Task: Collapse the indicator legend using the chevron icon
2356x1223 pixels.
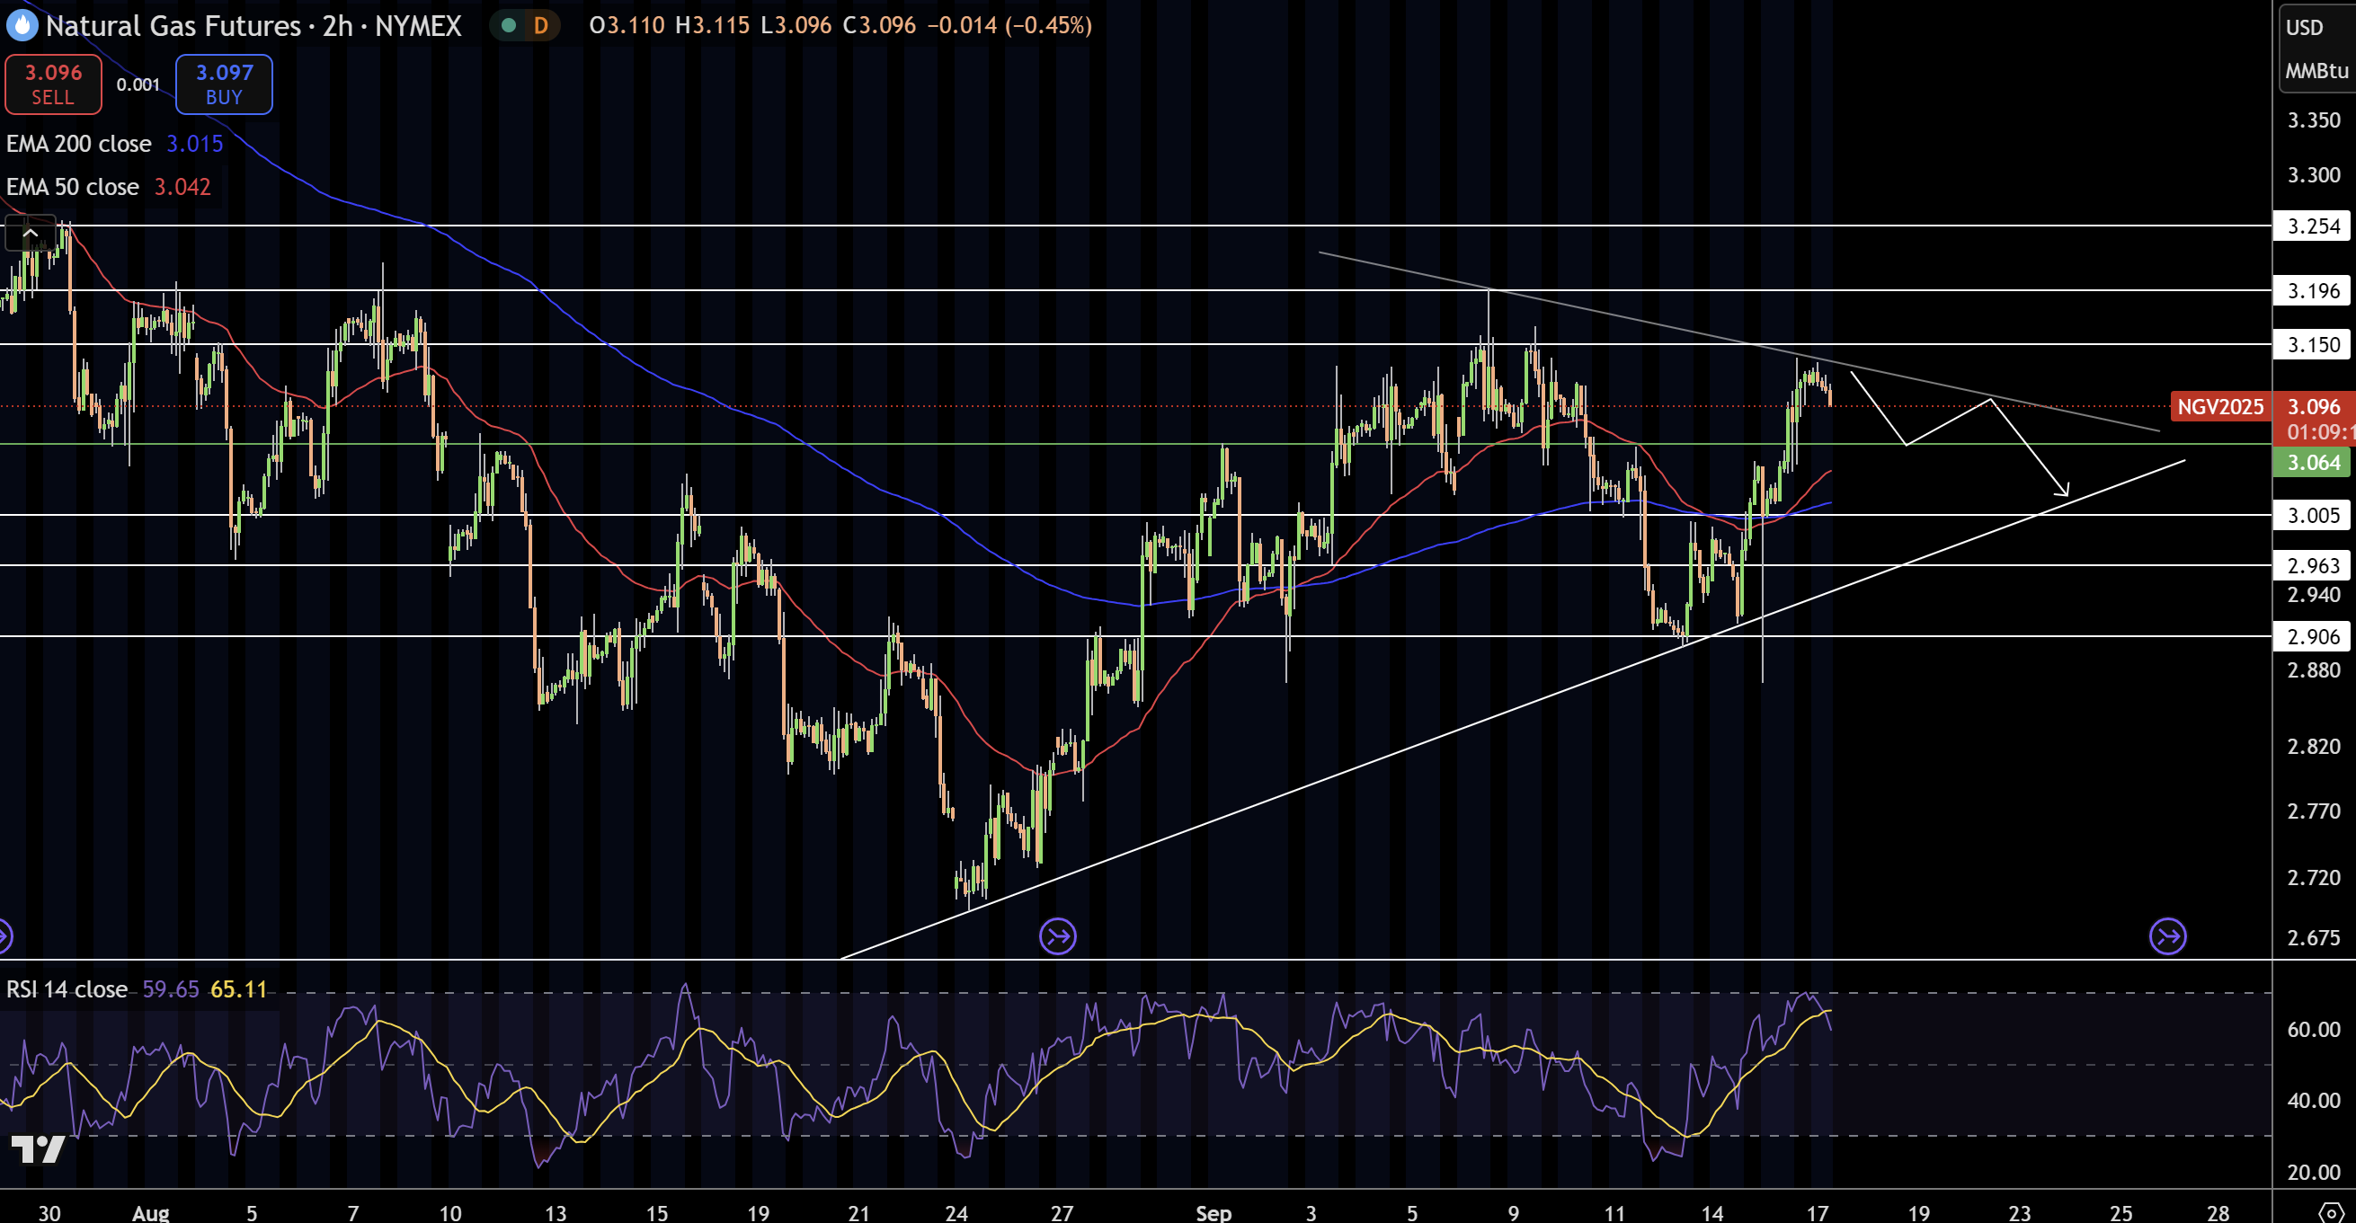Action: coord(31,233)
